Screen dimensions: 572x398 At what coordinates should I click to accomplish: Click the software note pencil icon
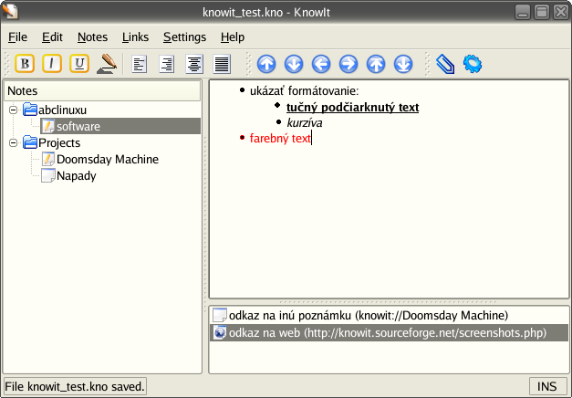(47, 126)
